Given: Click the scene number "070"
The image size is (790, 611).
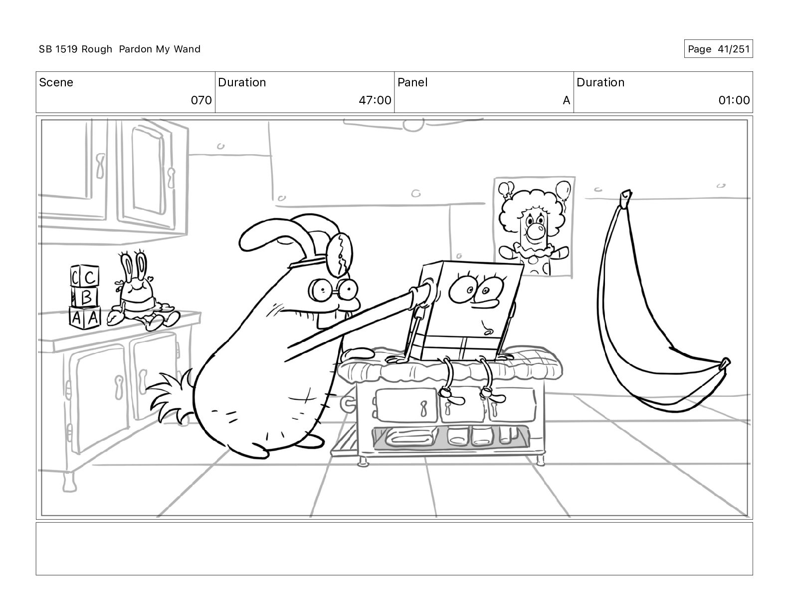Looking at the screenshot, I should pyautogui.click(x=201, y=100).
